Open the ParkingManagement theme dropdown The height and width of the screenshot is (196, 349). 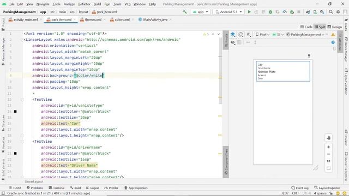coord(305,34)
